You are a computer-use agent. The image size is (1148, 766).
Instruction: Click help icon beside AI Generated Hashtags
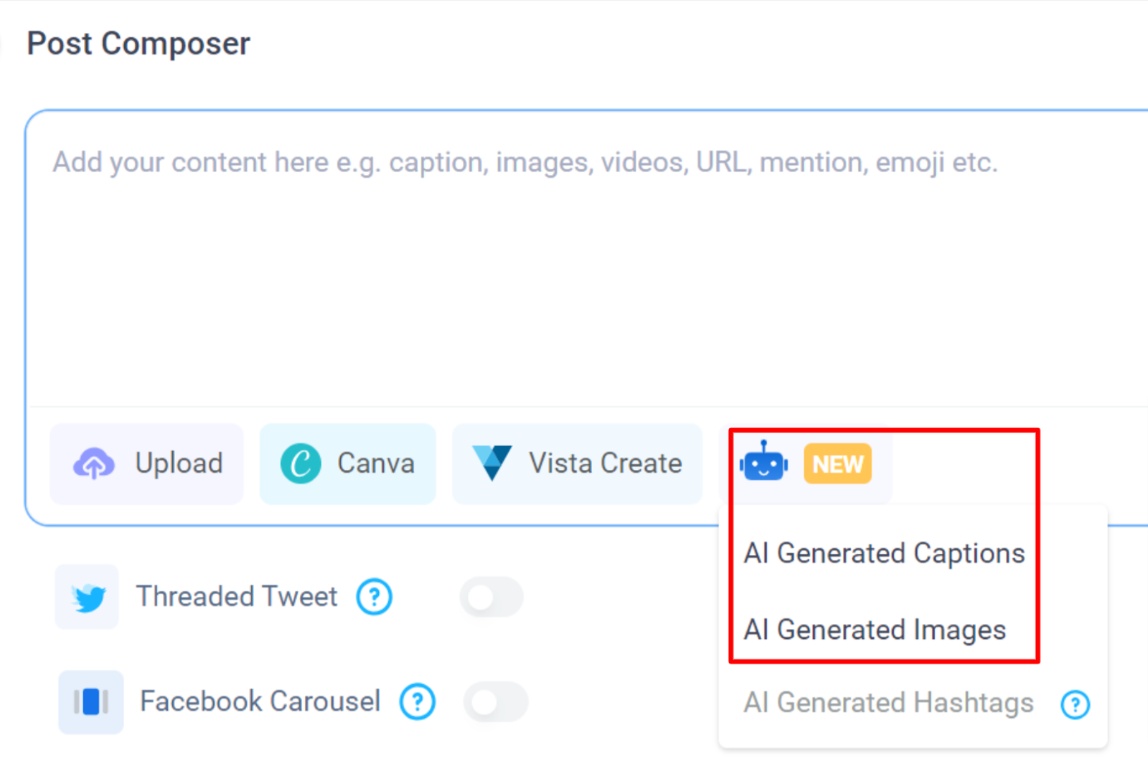tap(1075, 704)
